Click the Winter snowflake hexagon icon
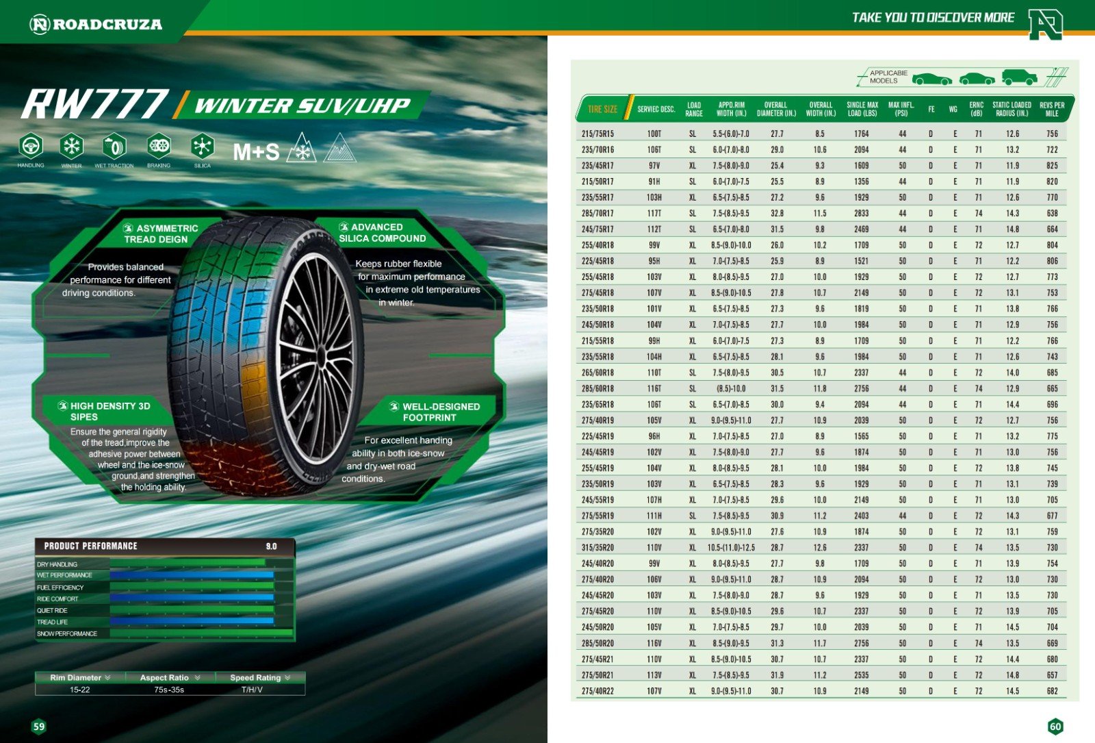Viewport: 1095px width, 743px height. pos(71,146)
